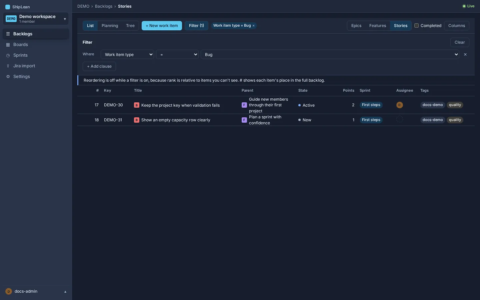Click First steps sprint on DEMO-30 row

(x=371, y=105)
